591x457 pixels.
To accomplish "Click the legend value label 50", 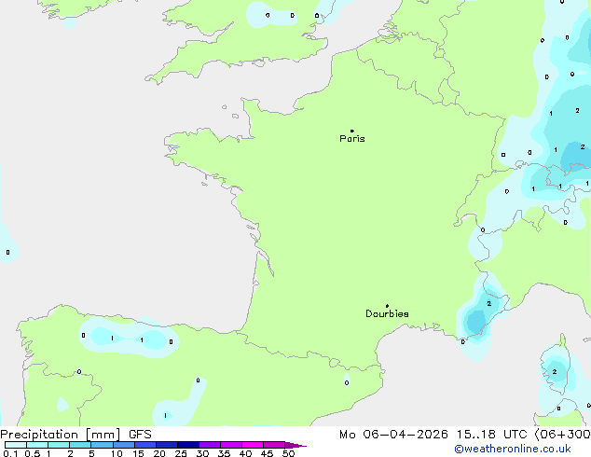I will tap(288, 453).
